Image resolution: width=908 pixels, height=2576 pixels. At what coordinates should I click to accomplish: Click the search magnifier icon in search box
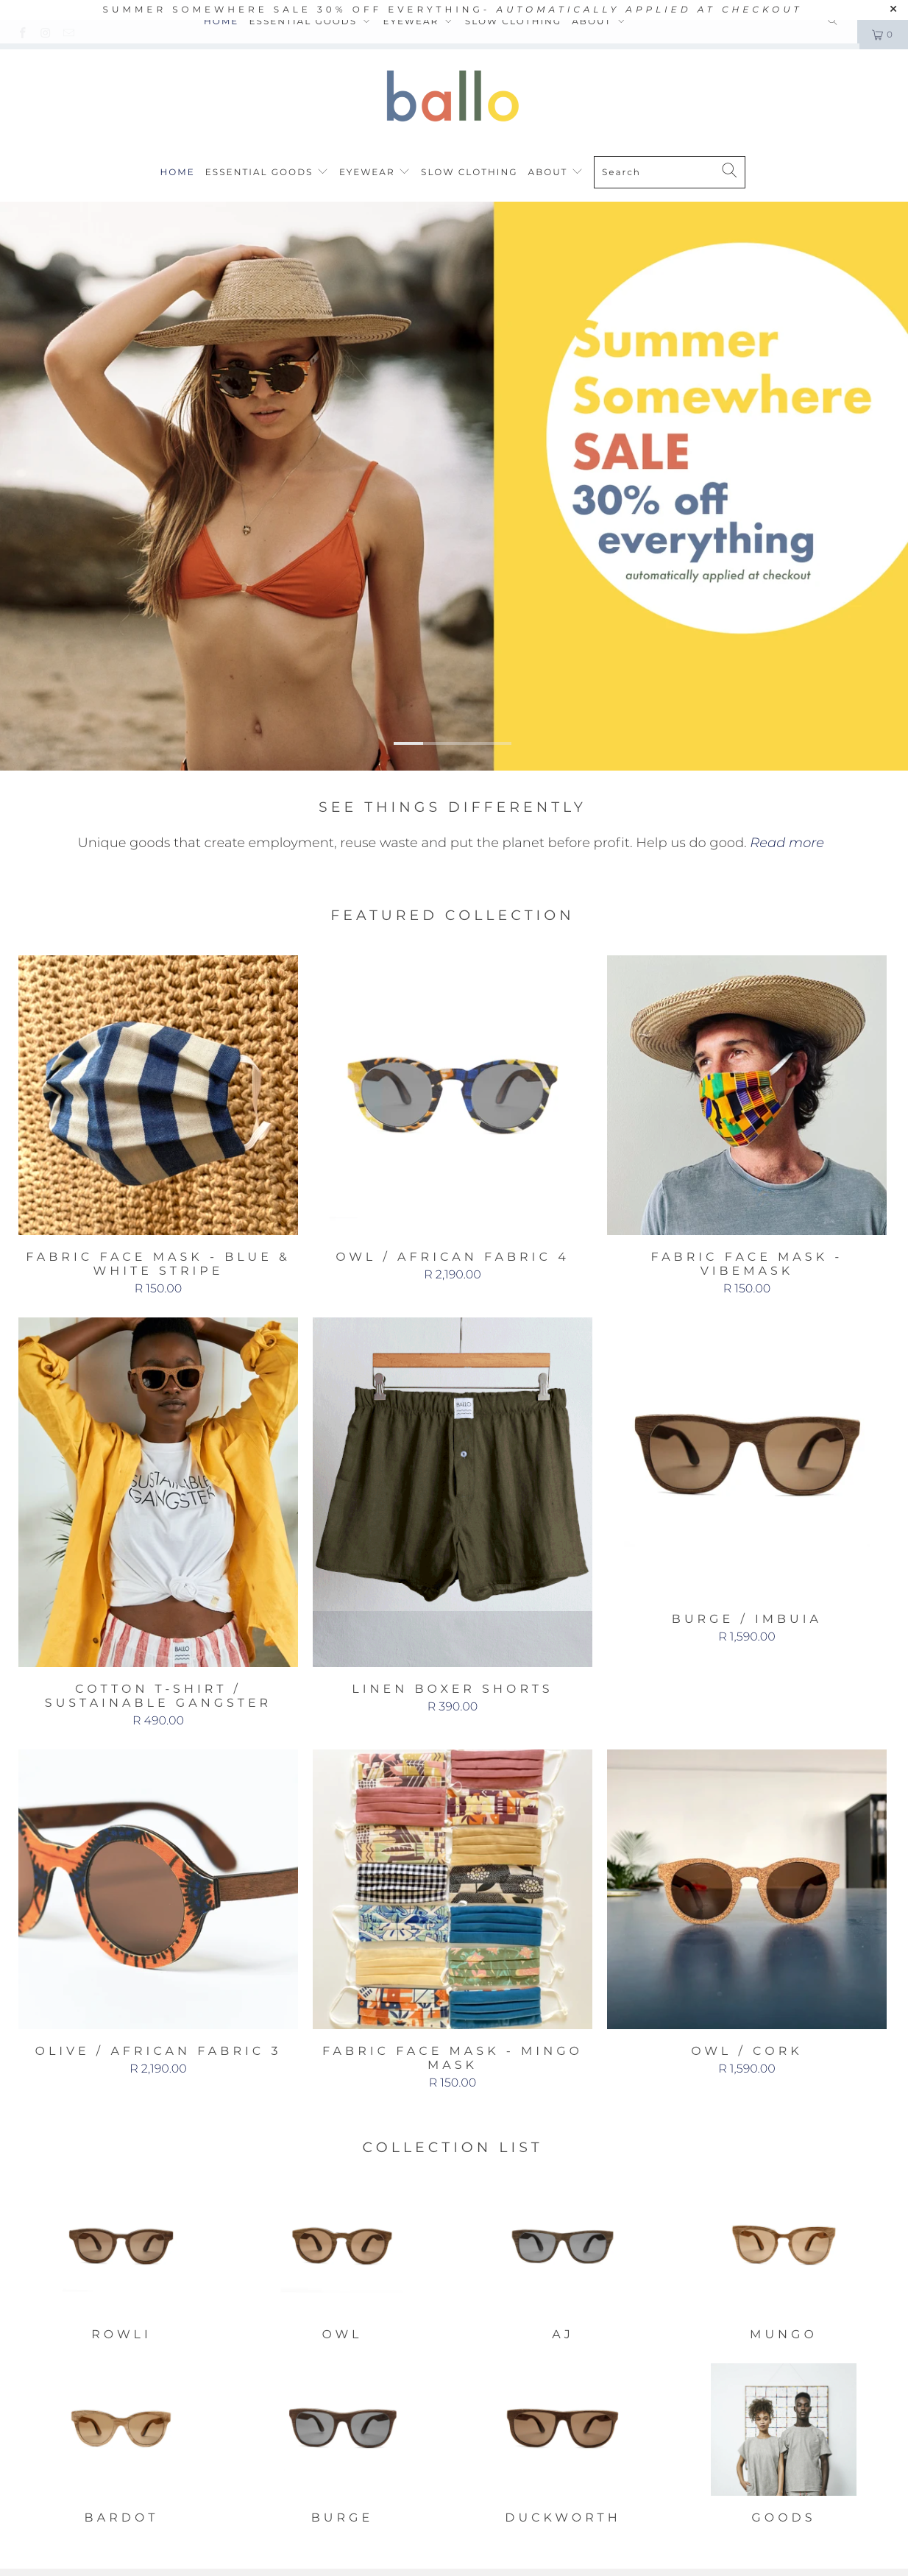[729, 171]
